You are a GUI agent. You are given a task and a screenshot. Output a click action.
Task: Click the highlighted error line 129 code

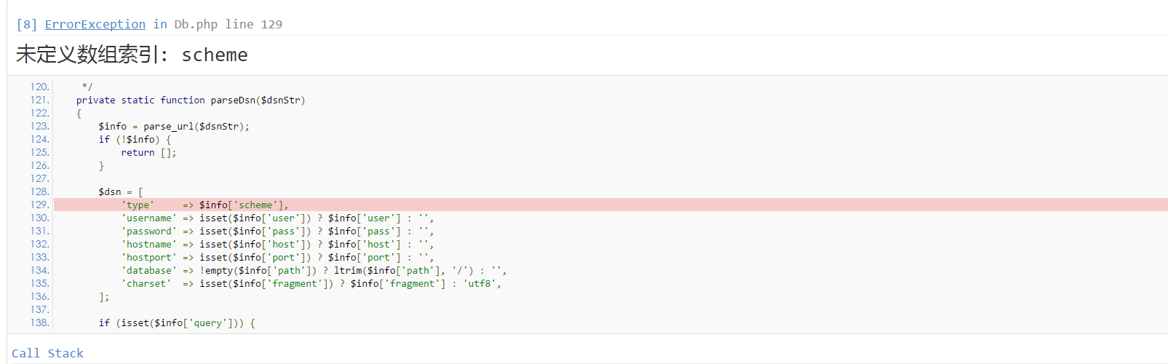pos(204,205)
